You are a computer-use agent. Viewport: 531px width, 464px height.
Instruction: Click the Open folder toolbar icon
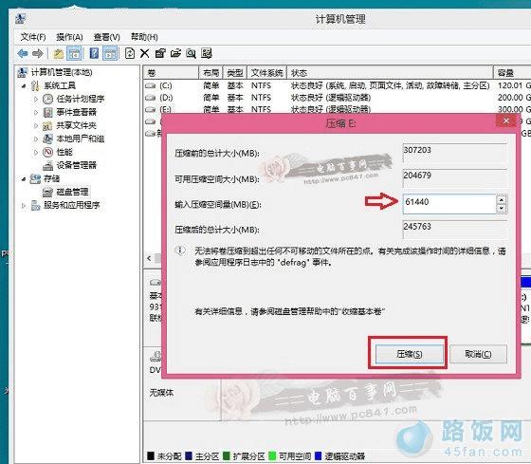point(175,53)
